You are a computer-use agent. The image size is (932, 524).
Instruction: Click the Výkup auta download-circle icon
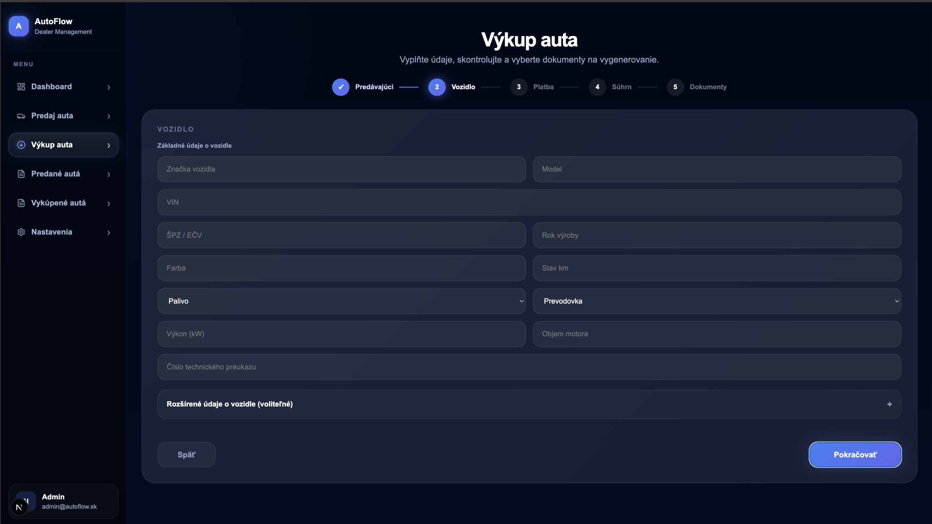[21, 145]
